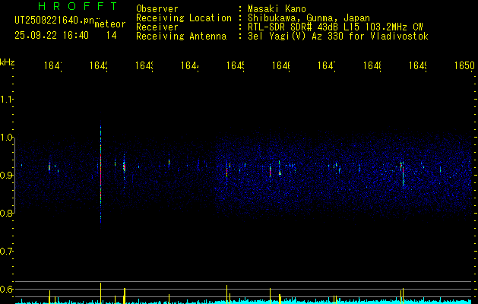
Task: Click the 1647 time axis marker
Action: pyautogui.click(x=327, y=65)
